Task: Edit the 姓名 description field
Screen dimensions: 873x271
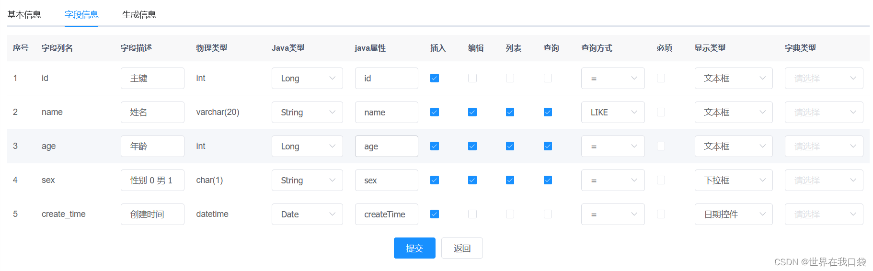Action: click(x=152, y=112)
